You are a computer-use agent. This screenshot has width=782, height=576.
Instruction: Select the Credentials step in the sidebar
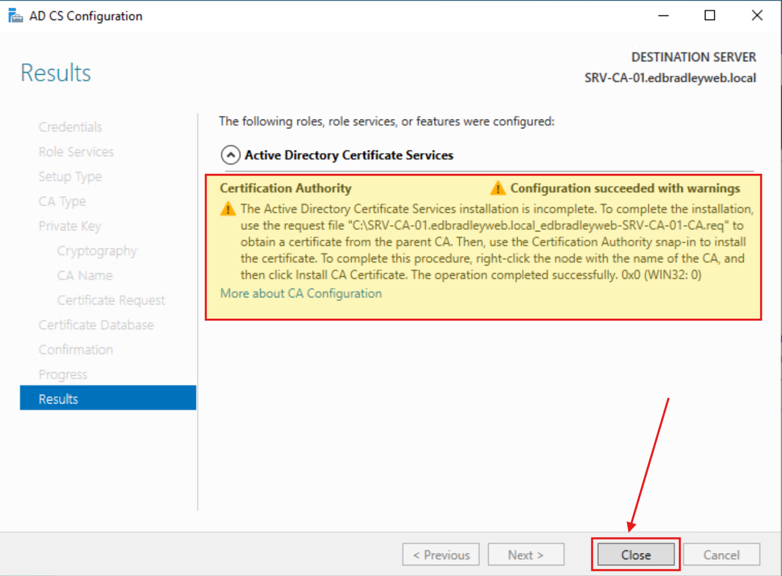pyautogui.click(x=70, y=127)
